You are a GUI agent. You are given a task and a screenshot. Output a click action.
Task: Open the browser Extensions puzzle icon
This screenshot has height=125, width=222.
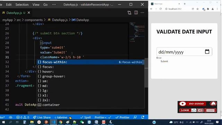pos(208,9)
